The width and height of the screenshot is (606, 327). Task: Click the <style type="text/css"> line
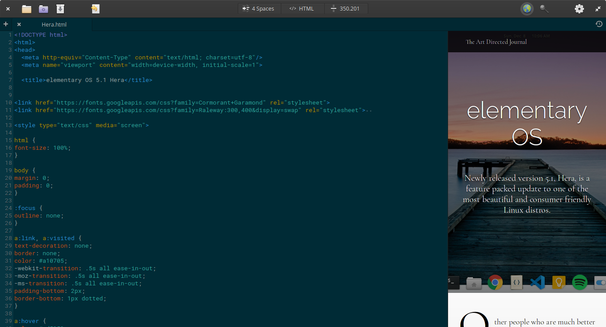pyautogui.click(x=82, y=125)
